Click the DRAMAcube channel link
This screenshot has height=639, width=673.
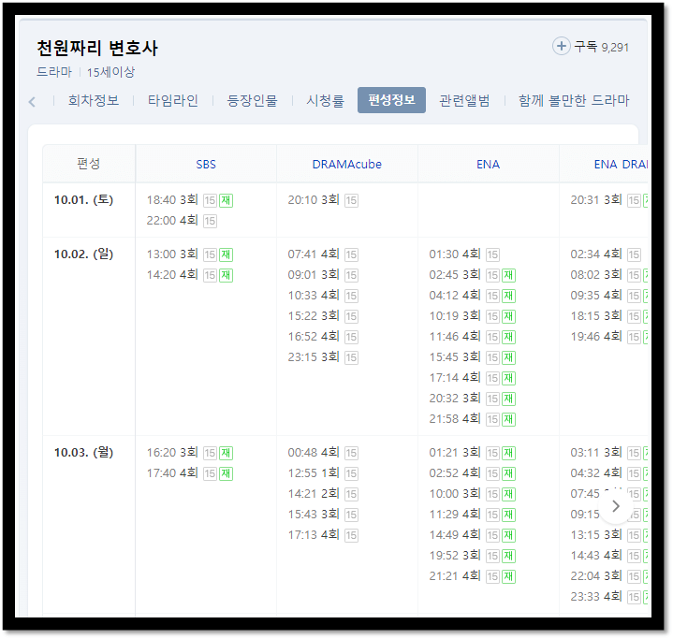pos(347,165)
